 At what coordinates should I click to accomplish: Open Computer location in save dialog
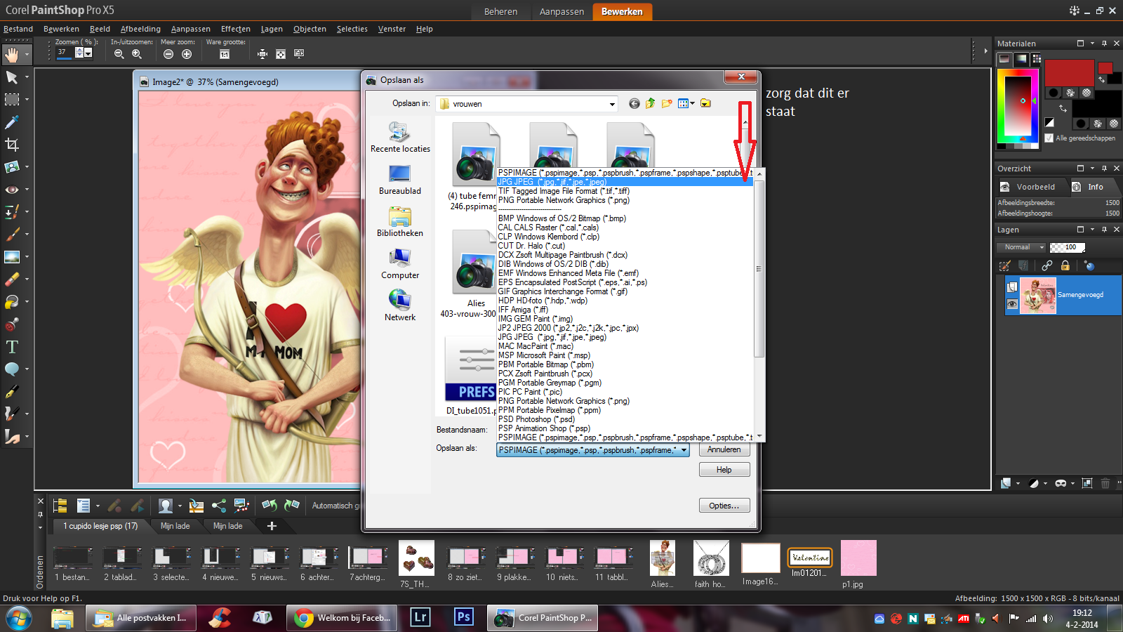pos(400,264)
